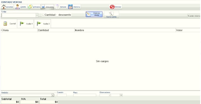Click the Nueva cuenta icon
This screenshot has width=201, height=104.
pyautogui.click(x=111, y=14)
